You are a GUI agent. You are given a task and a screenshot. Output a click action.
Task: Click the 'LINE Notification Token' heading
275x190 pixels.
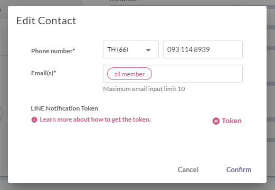coord(64,108)
